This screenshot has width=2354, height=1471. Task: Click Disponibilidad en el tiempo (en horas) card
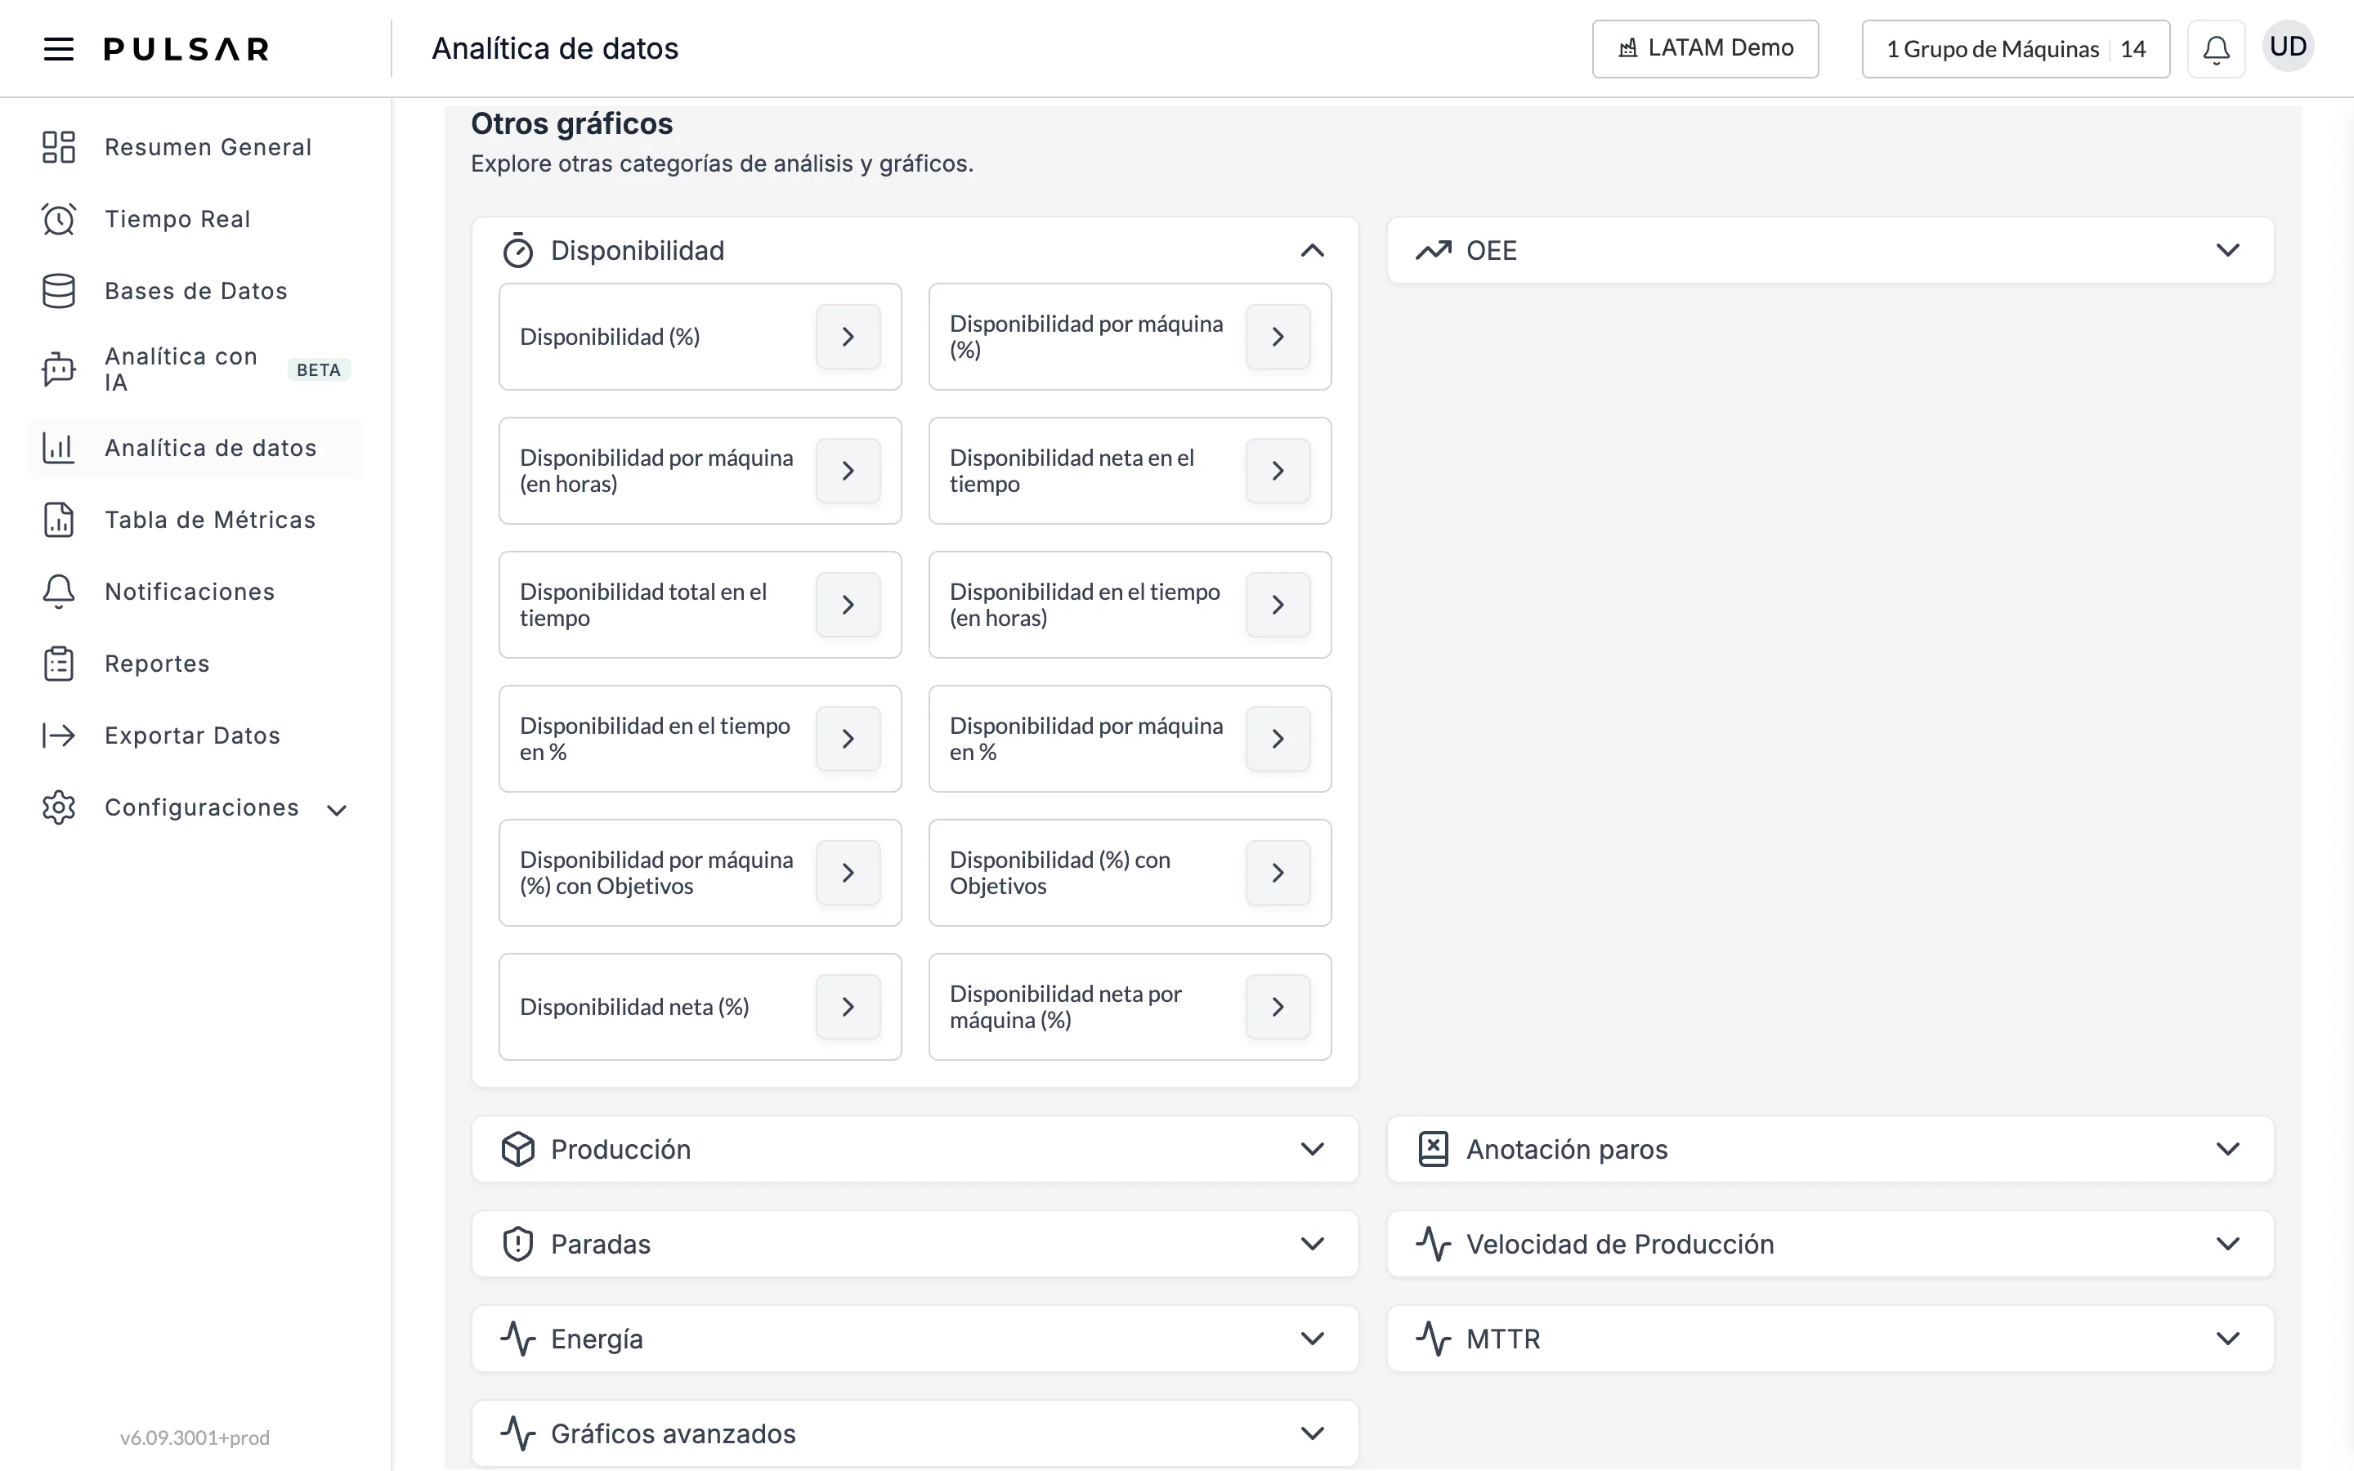(1130, 605)
